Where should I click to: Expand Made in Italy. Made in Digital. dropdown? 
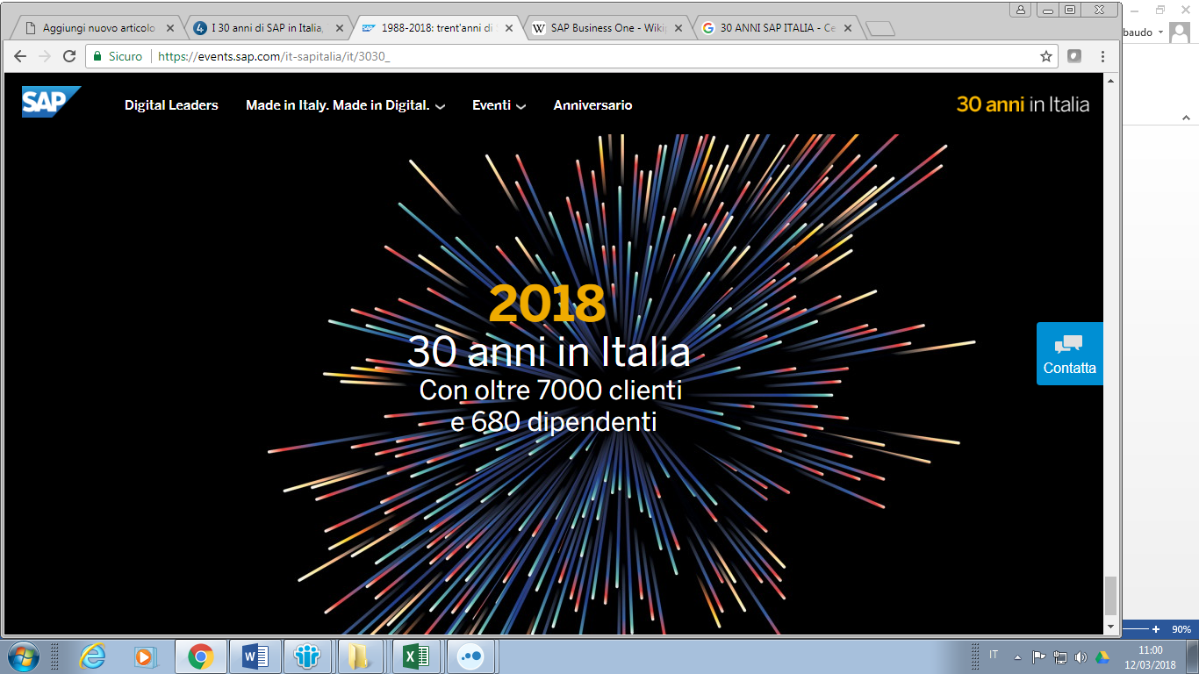coord(346,105)
